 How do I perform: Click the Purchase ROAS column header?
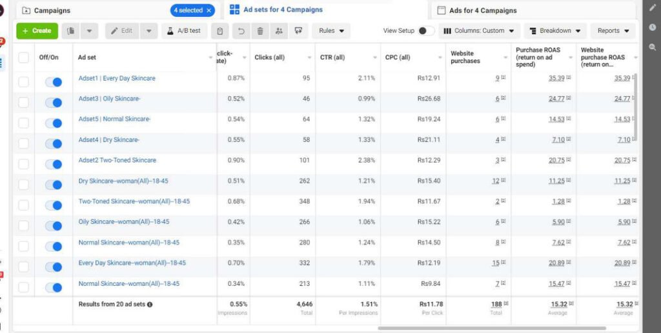[544, 57]
